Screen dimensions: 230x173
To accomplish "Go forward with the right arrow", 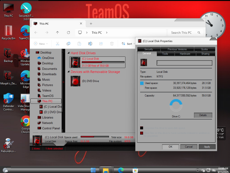I will click(x=47, y=33).
